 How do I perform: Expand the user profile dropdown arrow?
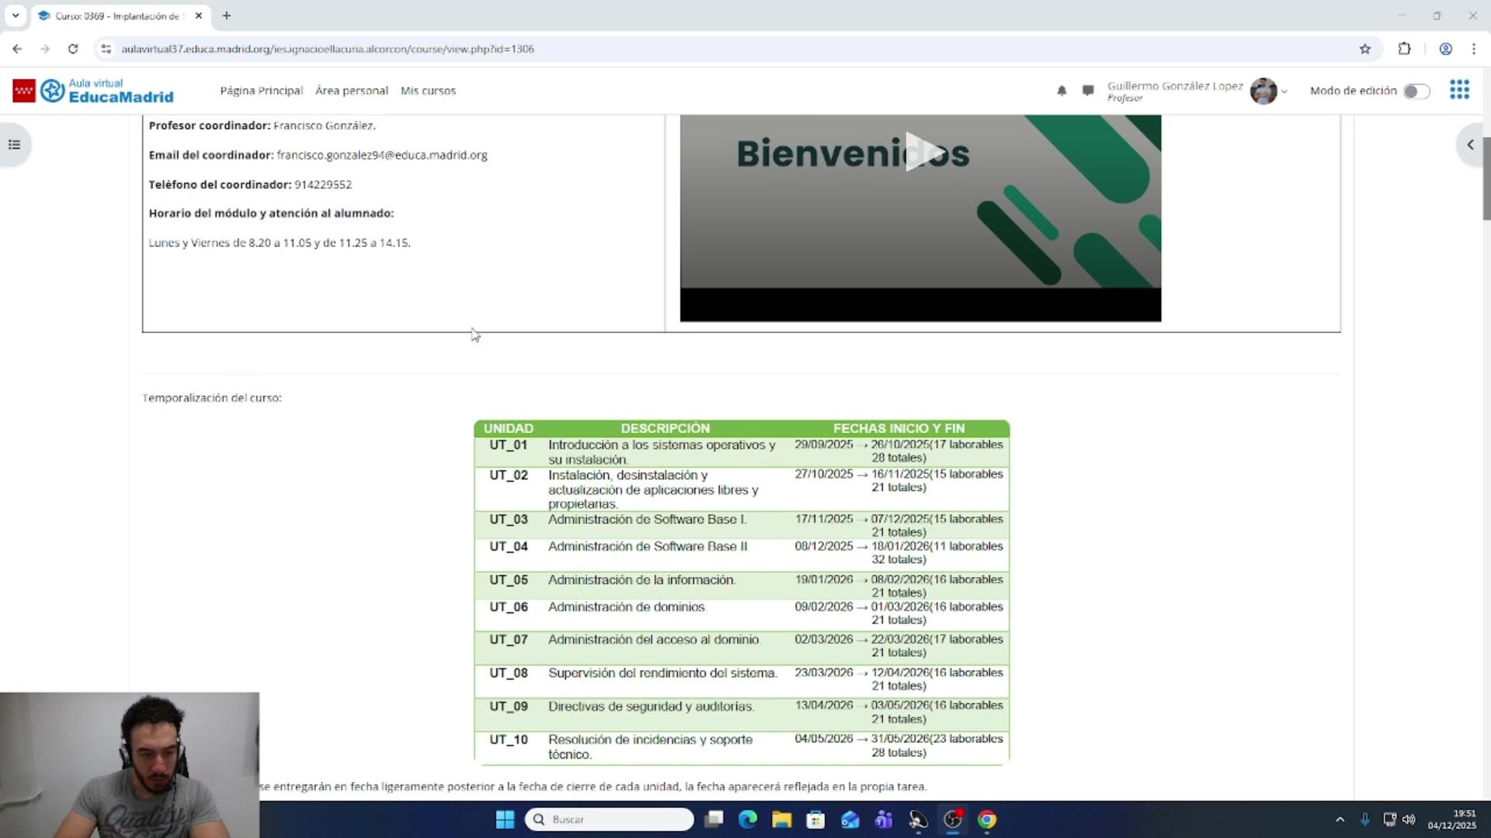(1284, 92)
